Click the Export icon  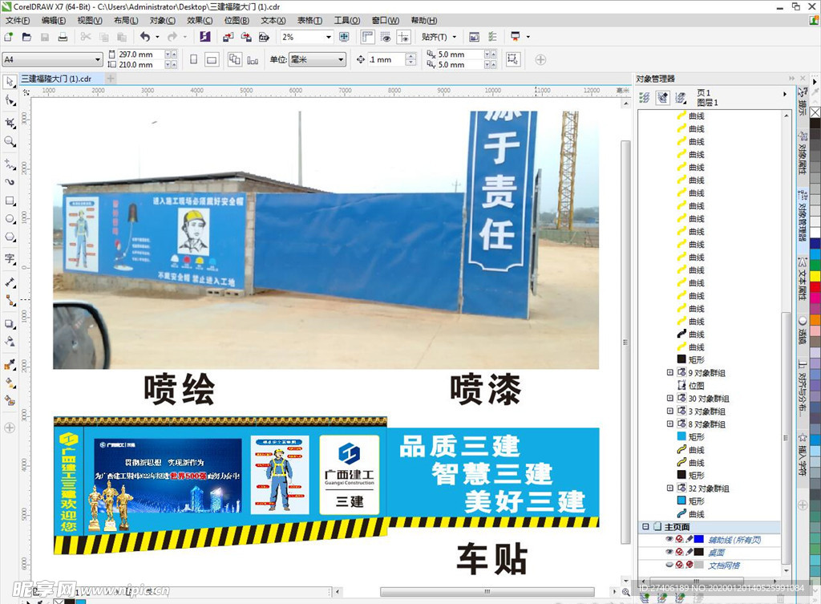[246, 37]
